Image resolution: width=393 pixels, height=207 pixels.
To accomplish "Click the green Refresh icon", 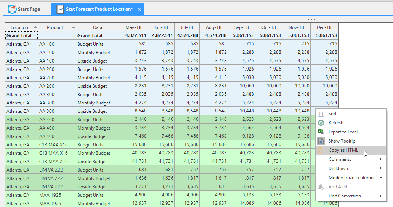I will pyautogui.click(x=321, y=122).
